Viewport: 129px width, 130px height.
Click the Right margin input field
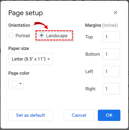[111, 89]
